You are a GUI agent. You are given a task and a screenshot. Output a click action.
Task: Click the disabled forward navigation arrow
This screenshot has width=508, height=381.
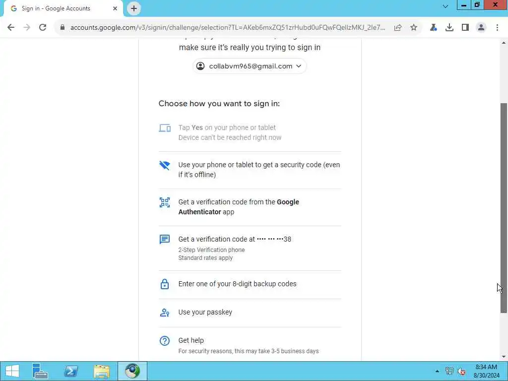pos(27,28)
